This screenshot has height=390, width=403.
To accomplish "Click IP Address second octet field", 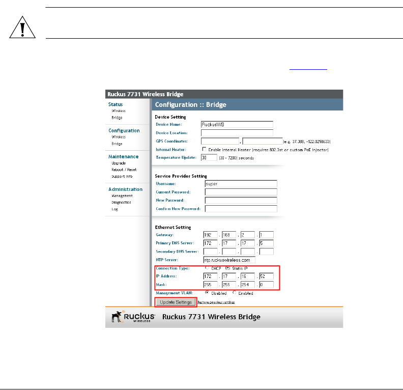I will pyautogui.click(x=229, y=276).
